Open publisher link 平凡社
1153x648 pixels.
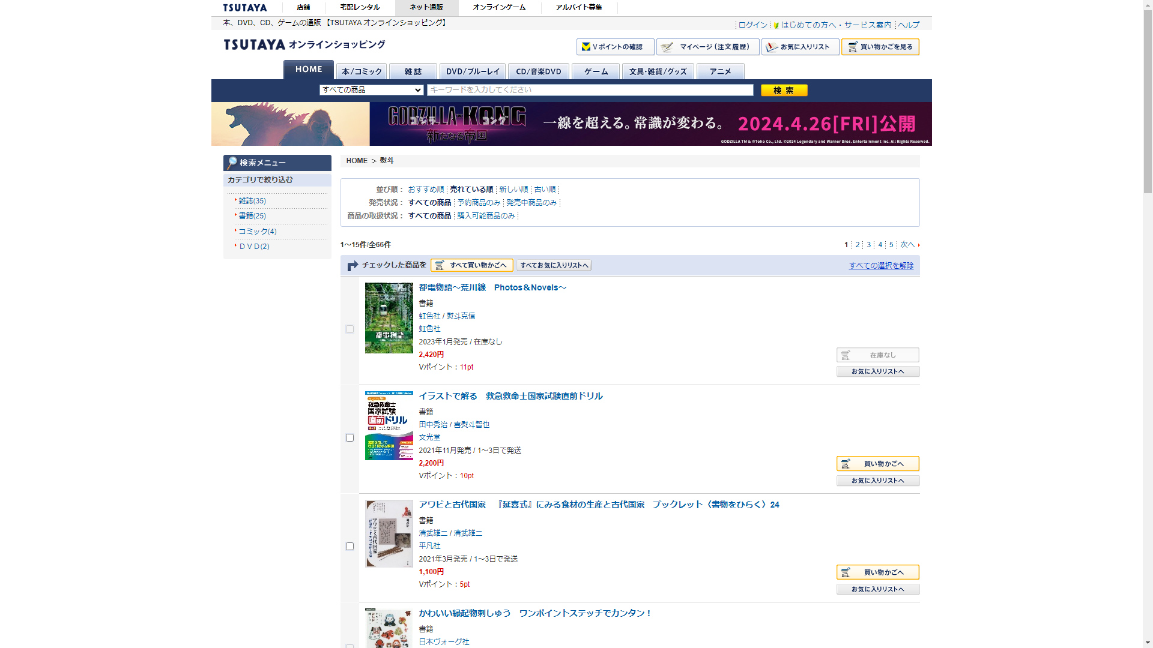(429, 546)
